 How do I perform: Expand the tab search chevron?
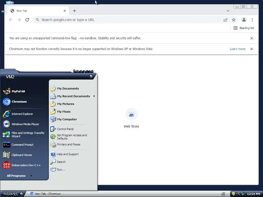228,11
